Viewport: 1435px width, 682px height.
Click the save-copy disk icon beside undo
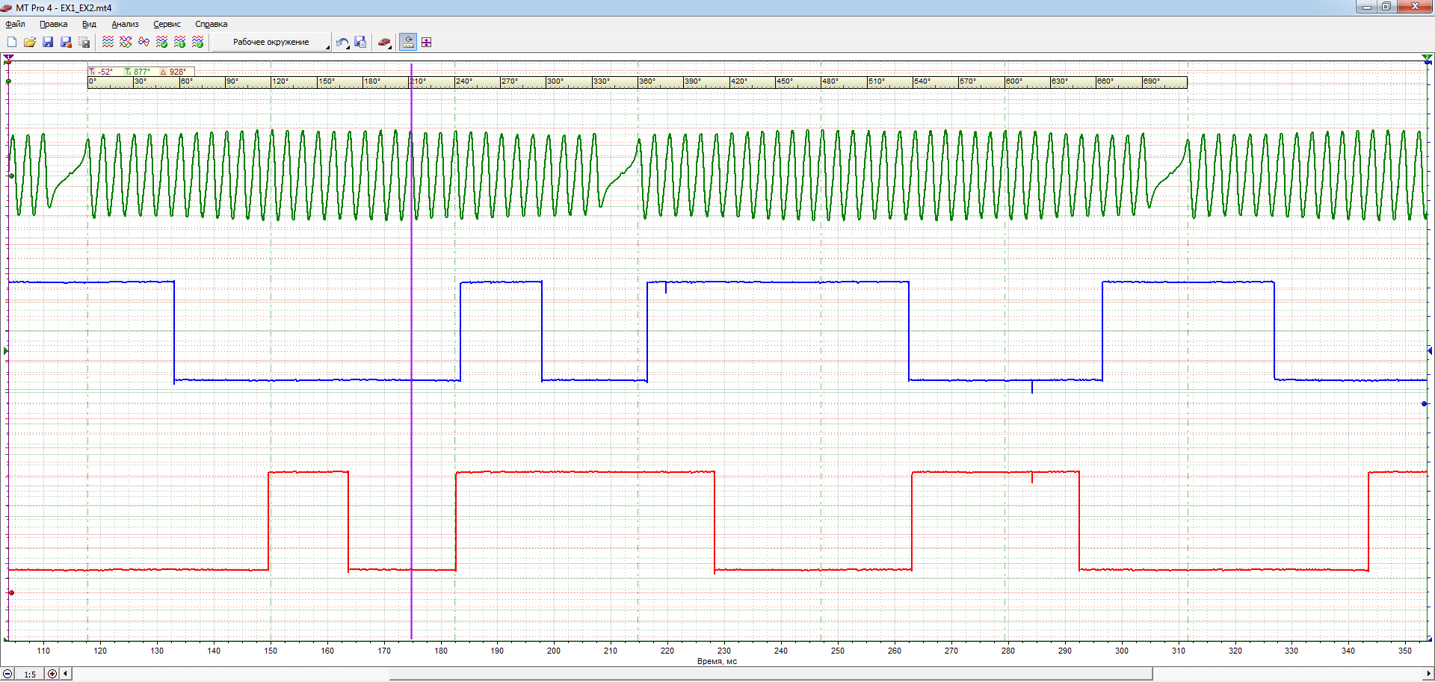[x=360, y=43]
